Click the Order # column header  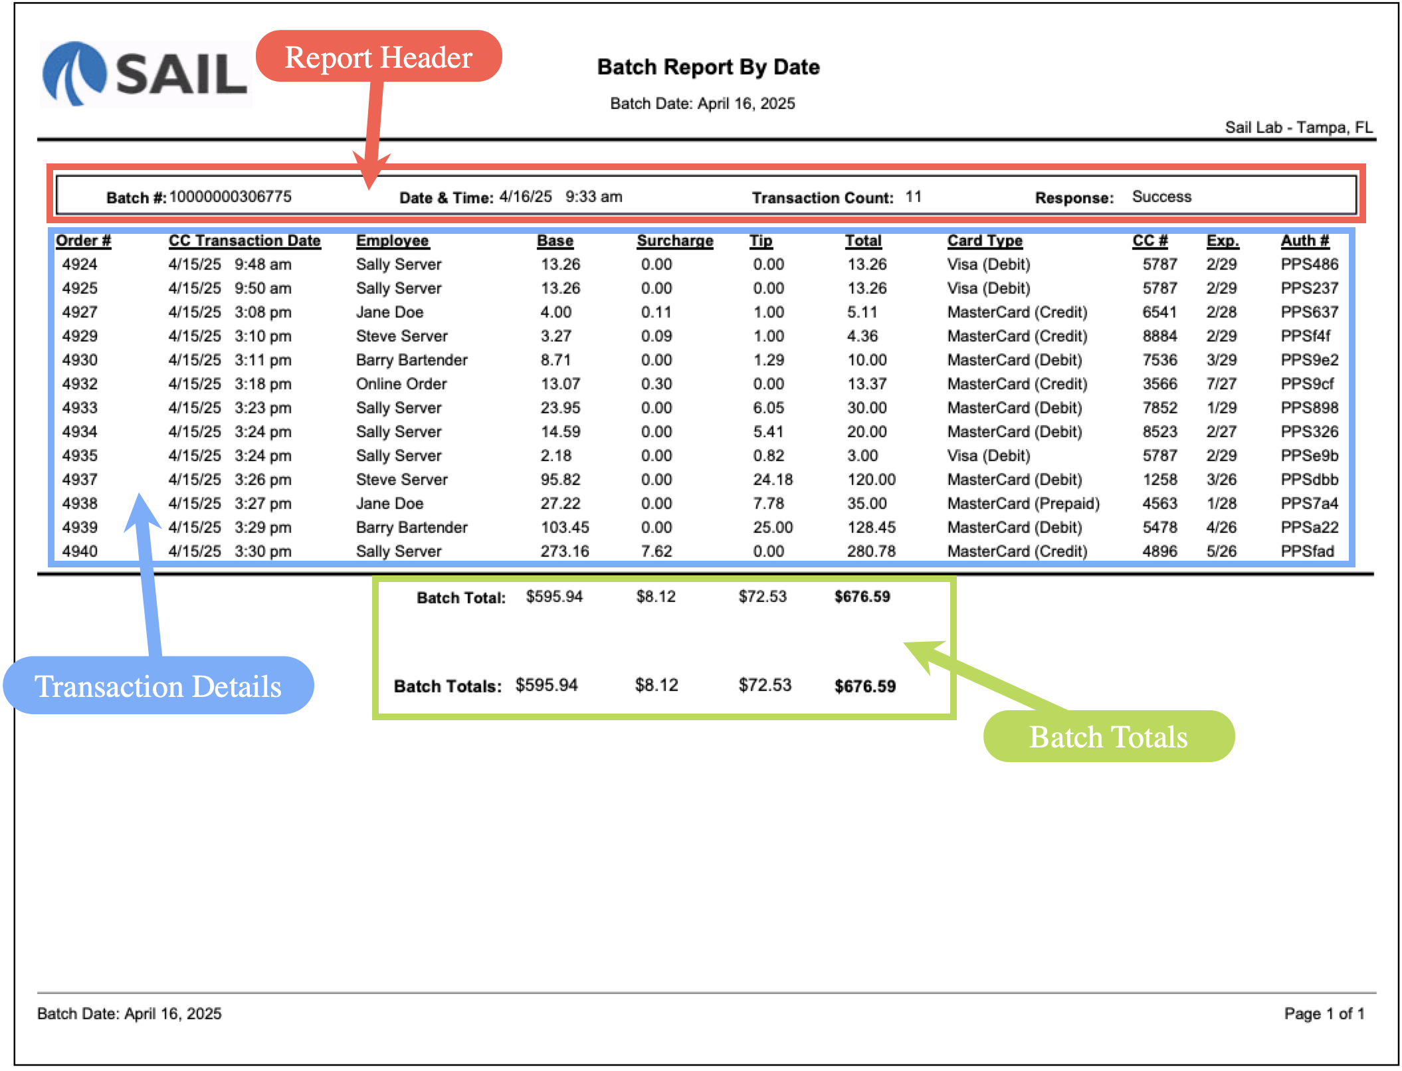[83, 241]
